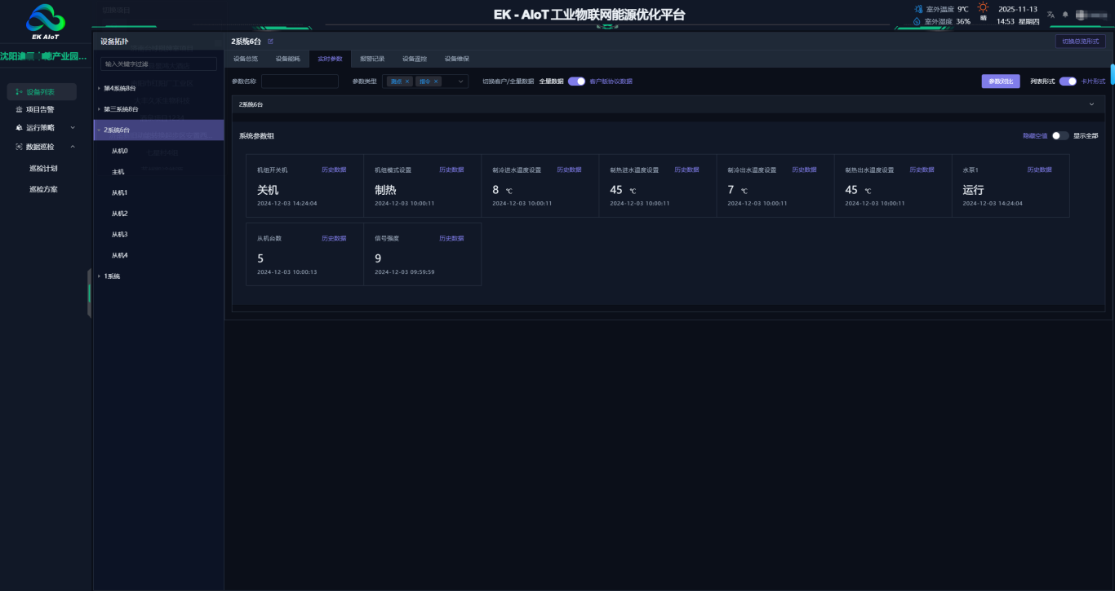Click the EK AIoT cloud logo
1115x591 pixels.
coord(46,18)
